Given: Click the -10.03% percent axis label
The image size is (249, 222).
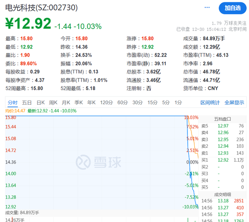Looking at the screenshot, I should click(x=190, y=207).
